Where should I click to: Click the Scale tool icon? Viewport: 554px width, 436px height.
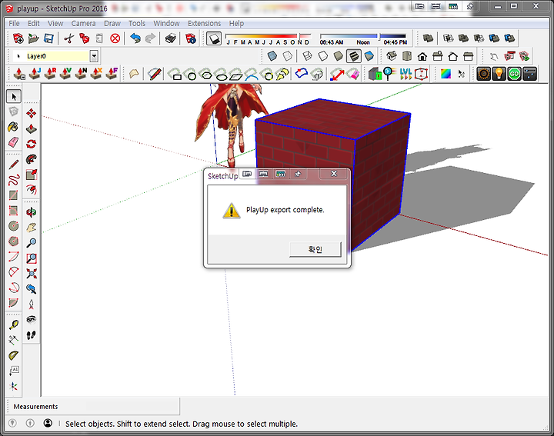click(x=32, y=175)
